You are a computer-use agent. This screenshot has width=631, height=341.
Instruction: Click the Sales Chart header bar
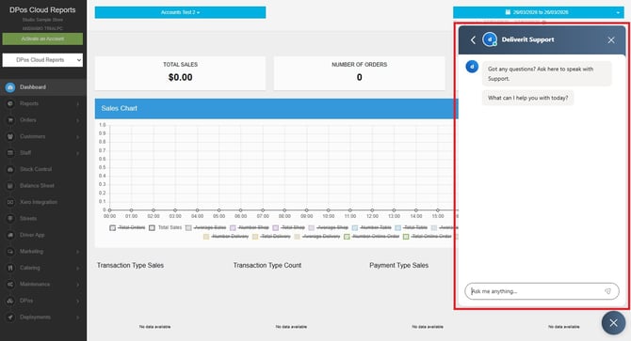277,108
